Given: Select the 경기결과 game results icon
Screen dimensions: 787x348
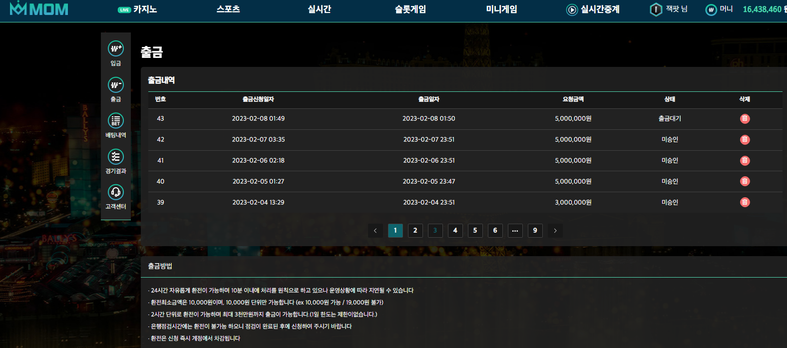Looking at the screenshot, I should [x=116, y=157].
